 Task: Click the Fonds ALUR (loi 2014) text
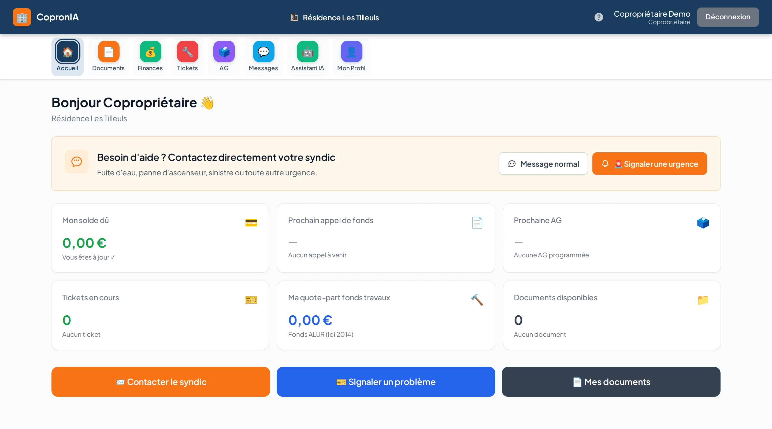pyautogui.click(x=321, y=335)
